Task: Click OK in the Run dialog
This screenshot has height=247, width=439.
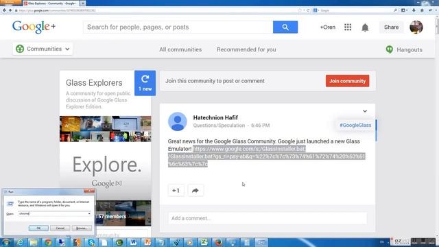Action: pyautogui.click(x=38, y=228)
